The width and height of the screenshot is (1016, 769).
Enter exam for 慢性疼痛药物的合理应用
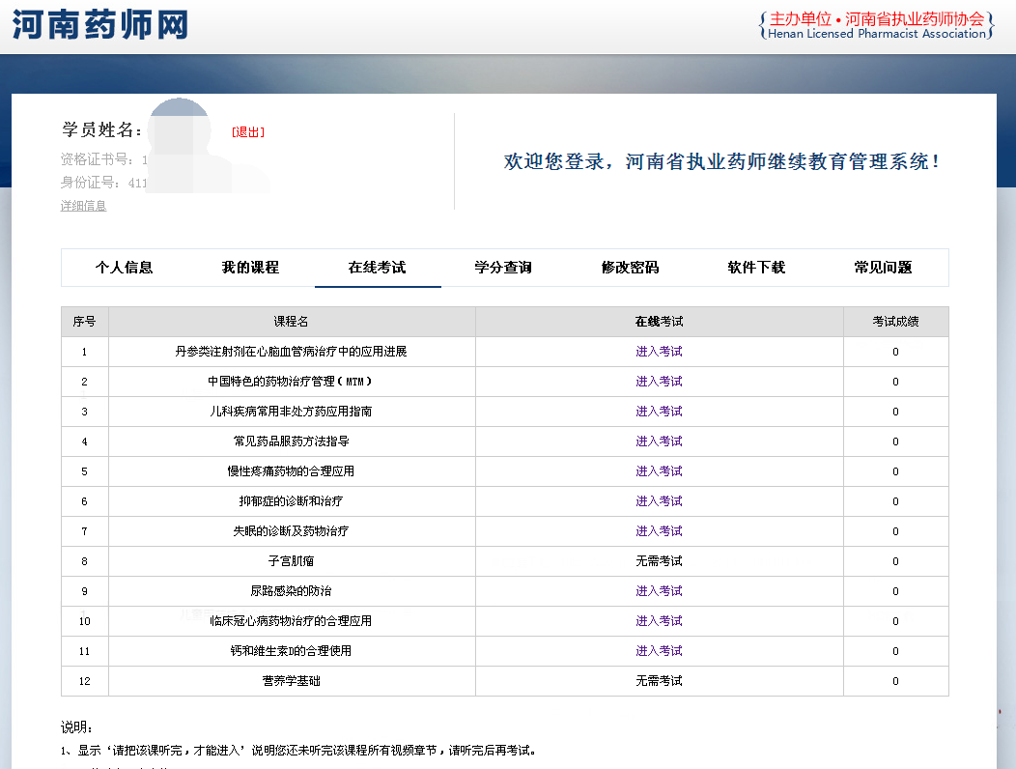click(659, 471)
